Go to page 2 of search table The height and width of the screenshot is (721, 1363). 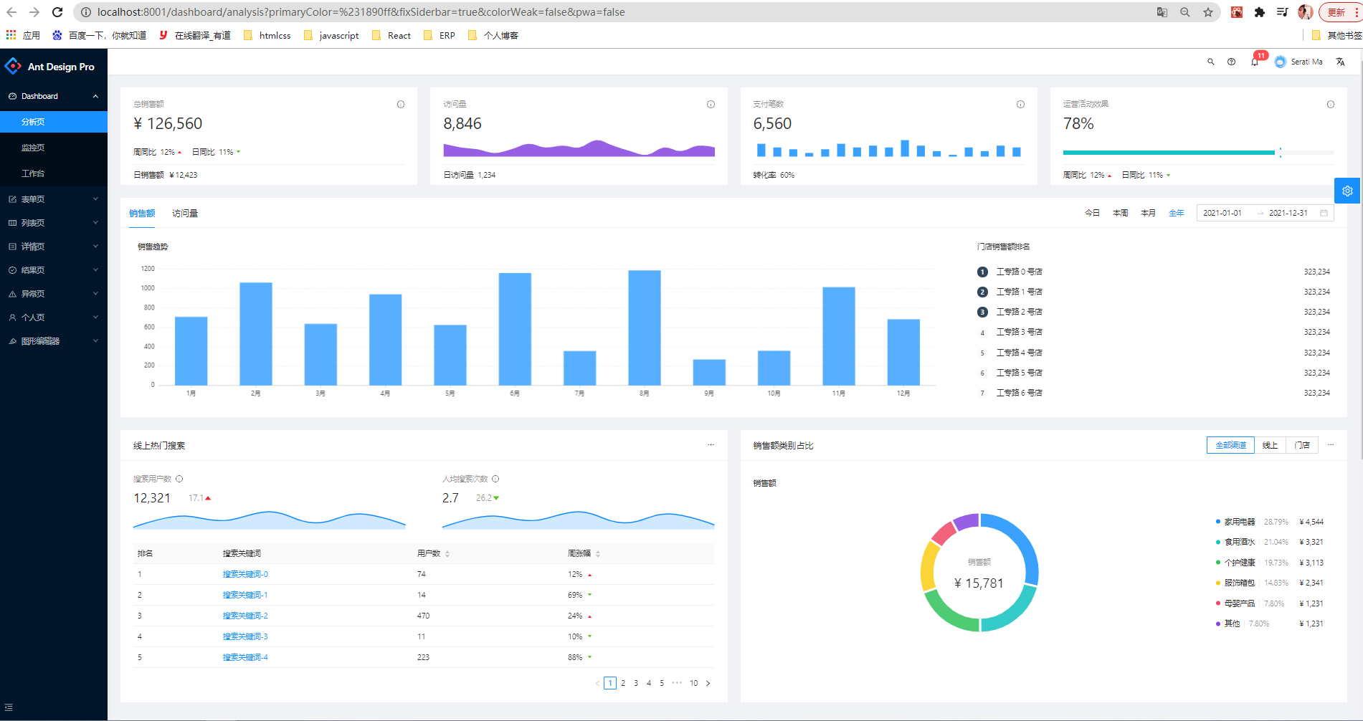click(x=623, y=683)
